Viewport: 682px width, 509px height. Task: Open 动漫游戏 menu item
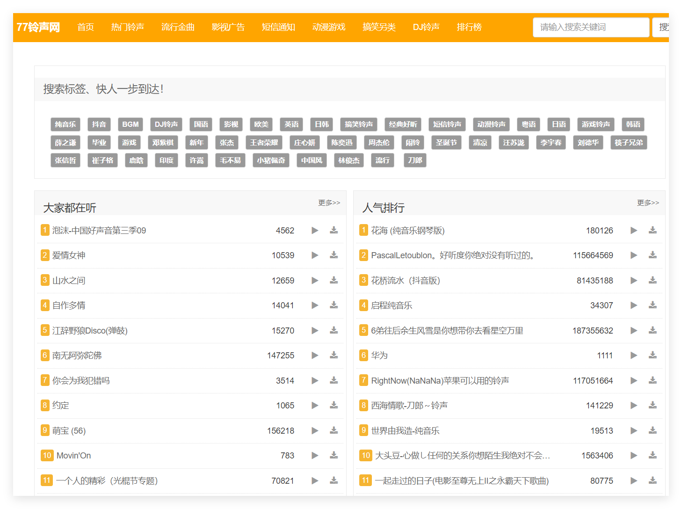tap(329, 27)
